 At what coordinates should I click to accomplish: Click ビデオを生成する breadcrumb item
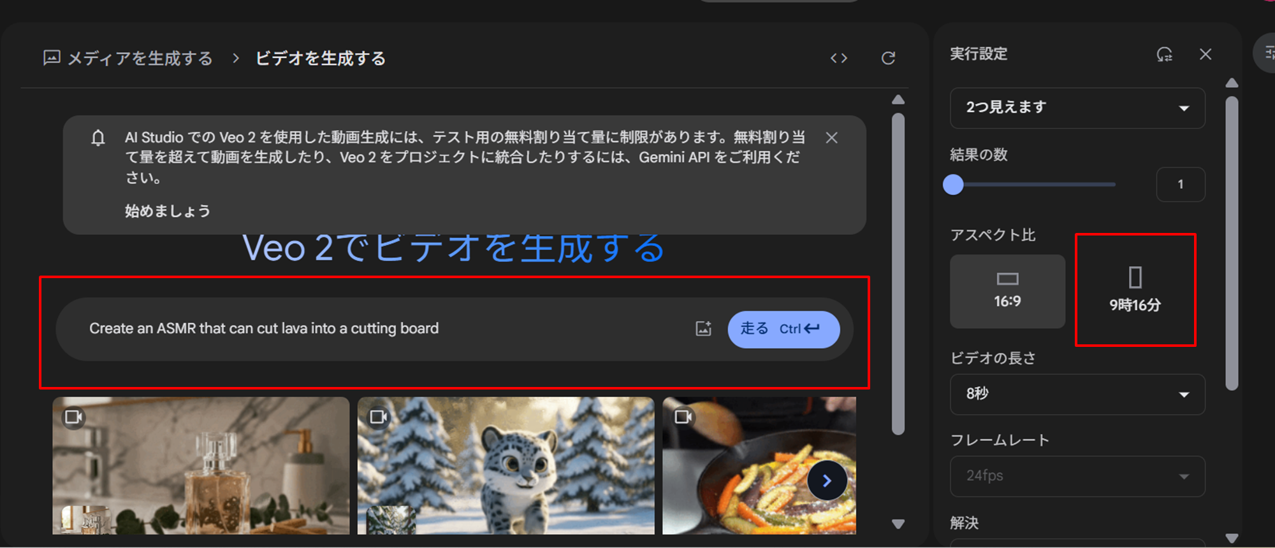(x=321, y=59)
